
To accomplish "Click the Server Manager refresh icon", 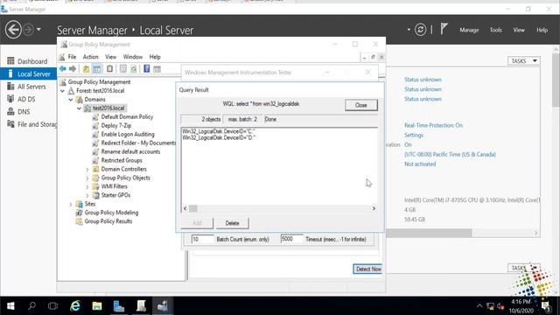I will (420, 30).
